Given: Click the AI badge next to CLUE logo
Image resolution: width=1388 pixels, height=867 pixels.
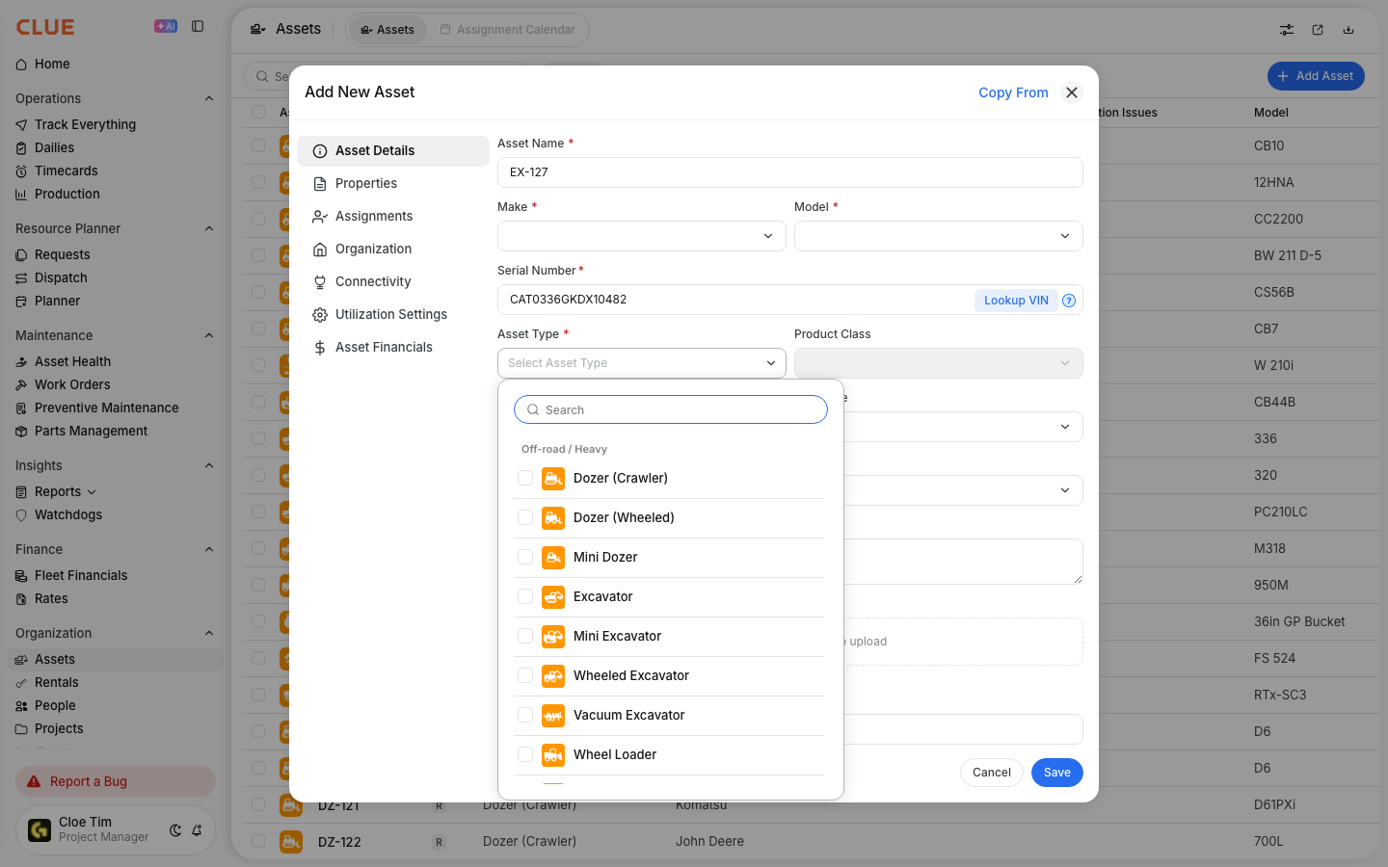Looking at the screenshot, I should tap(166, 26).
